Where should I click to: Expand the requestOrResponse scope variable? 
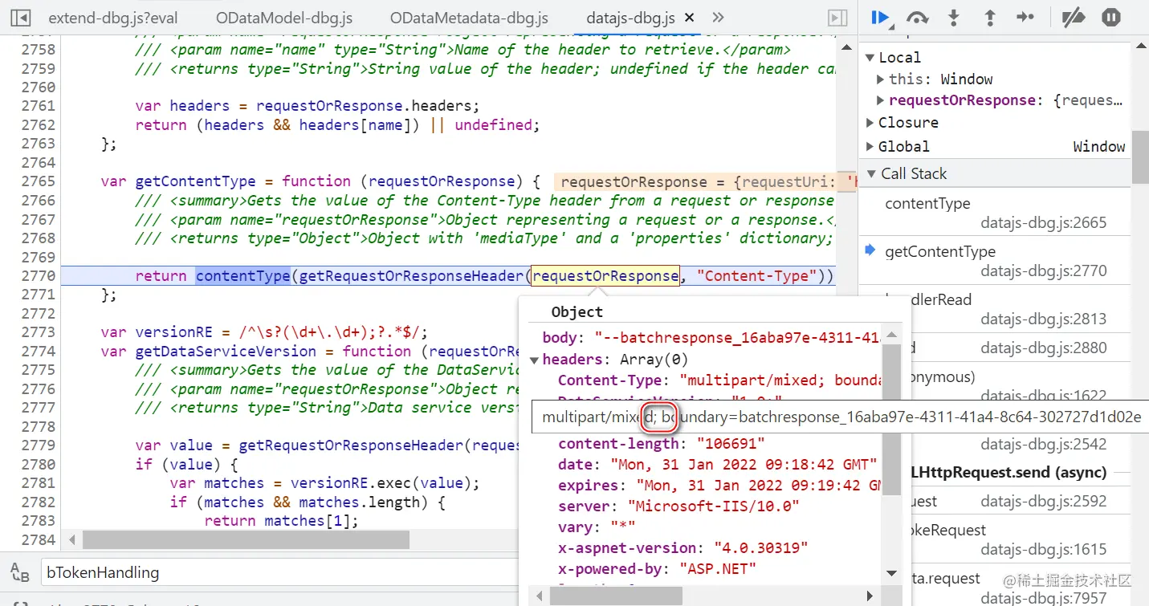coord(881,100)
